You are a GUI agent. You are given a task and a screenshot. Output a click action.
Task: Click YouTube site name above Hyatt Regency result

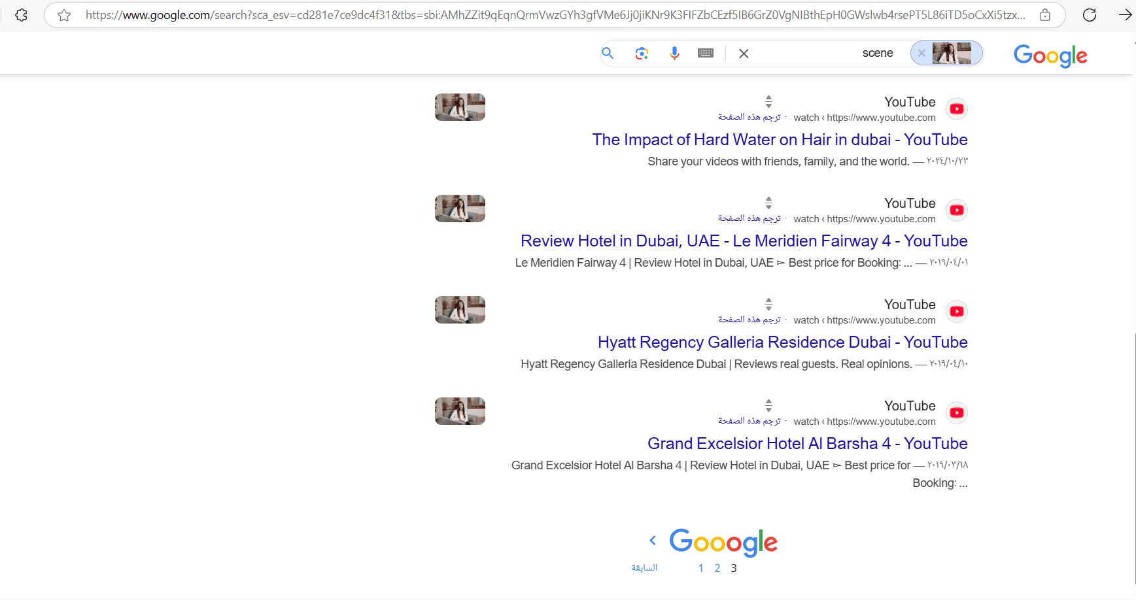pos(910,305)
